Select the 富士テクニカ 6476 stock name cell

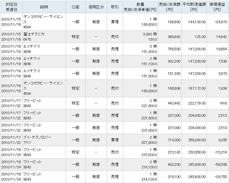44,37
